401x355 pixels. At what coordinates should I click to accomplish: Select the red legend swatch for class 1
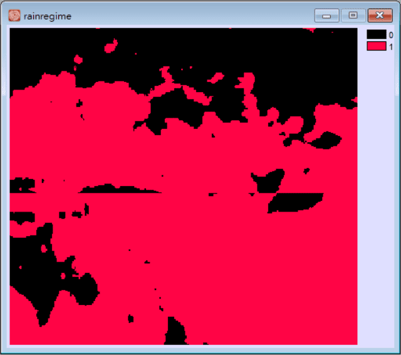(x=377, y=46)
